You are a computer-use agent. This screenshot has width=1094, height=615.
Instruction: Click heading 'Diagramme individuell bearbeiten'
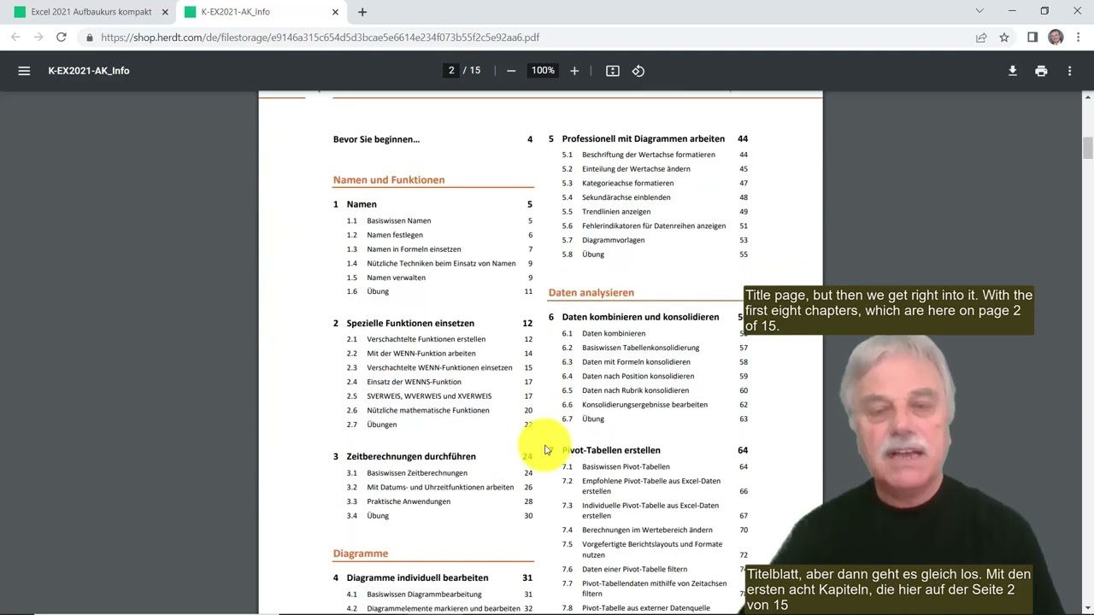pyautogui.click(x=417, y=577)
